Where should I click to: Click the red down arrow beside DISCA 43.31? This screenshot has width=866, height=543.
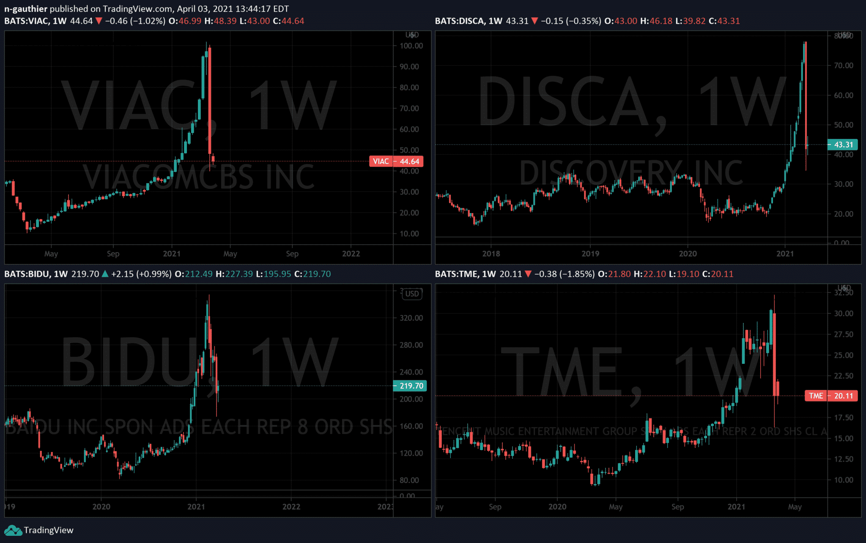[534, 21]
